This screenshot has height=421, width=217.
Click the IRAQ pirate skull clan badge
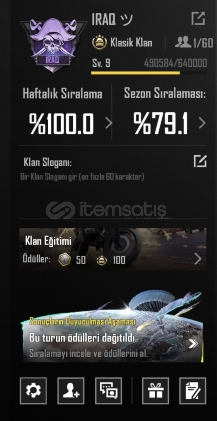click(53, 45)
